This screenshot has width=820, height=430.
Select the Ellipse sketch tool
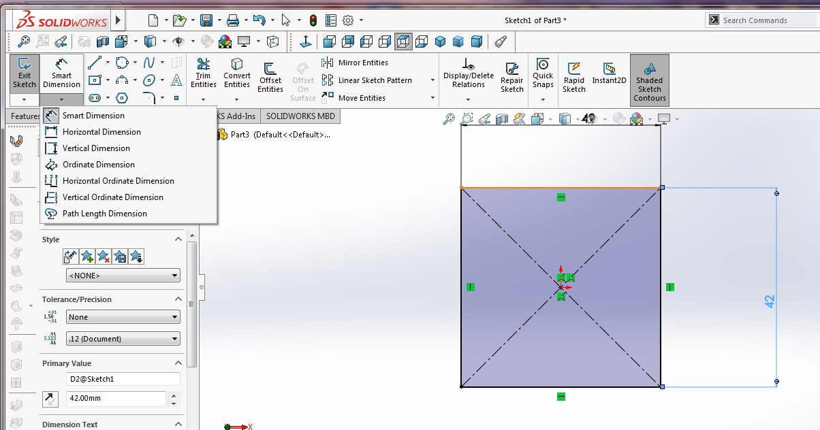coord(149,80)
